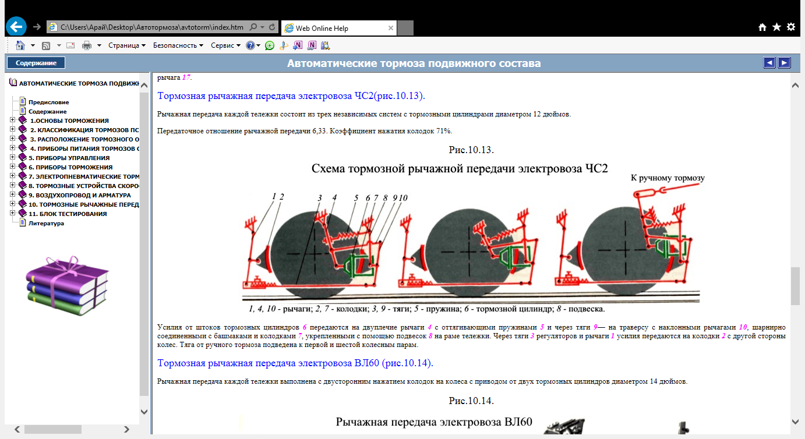Screen dimensions: 805x439
Task: Open Предисловие in contents tree
Action: [x=49, y=102]
